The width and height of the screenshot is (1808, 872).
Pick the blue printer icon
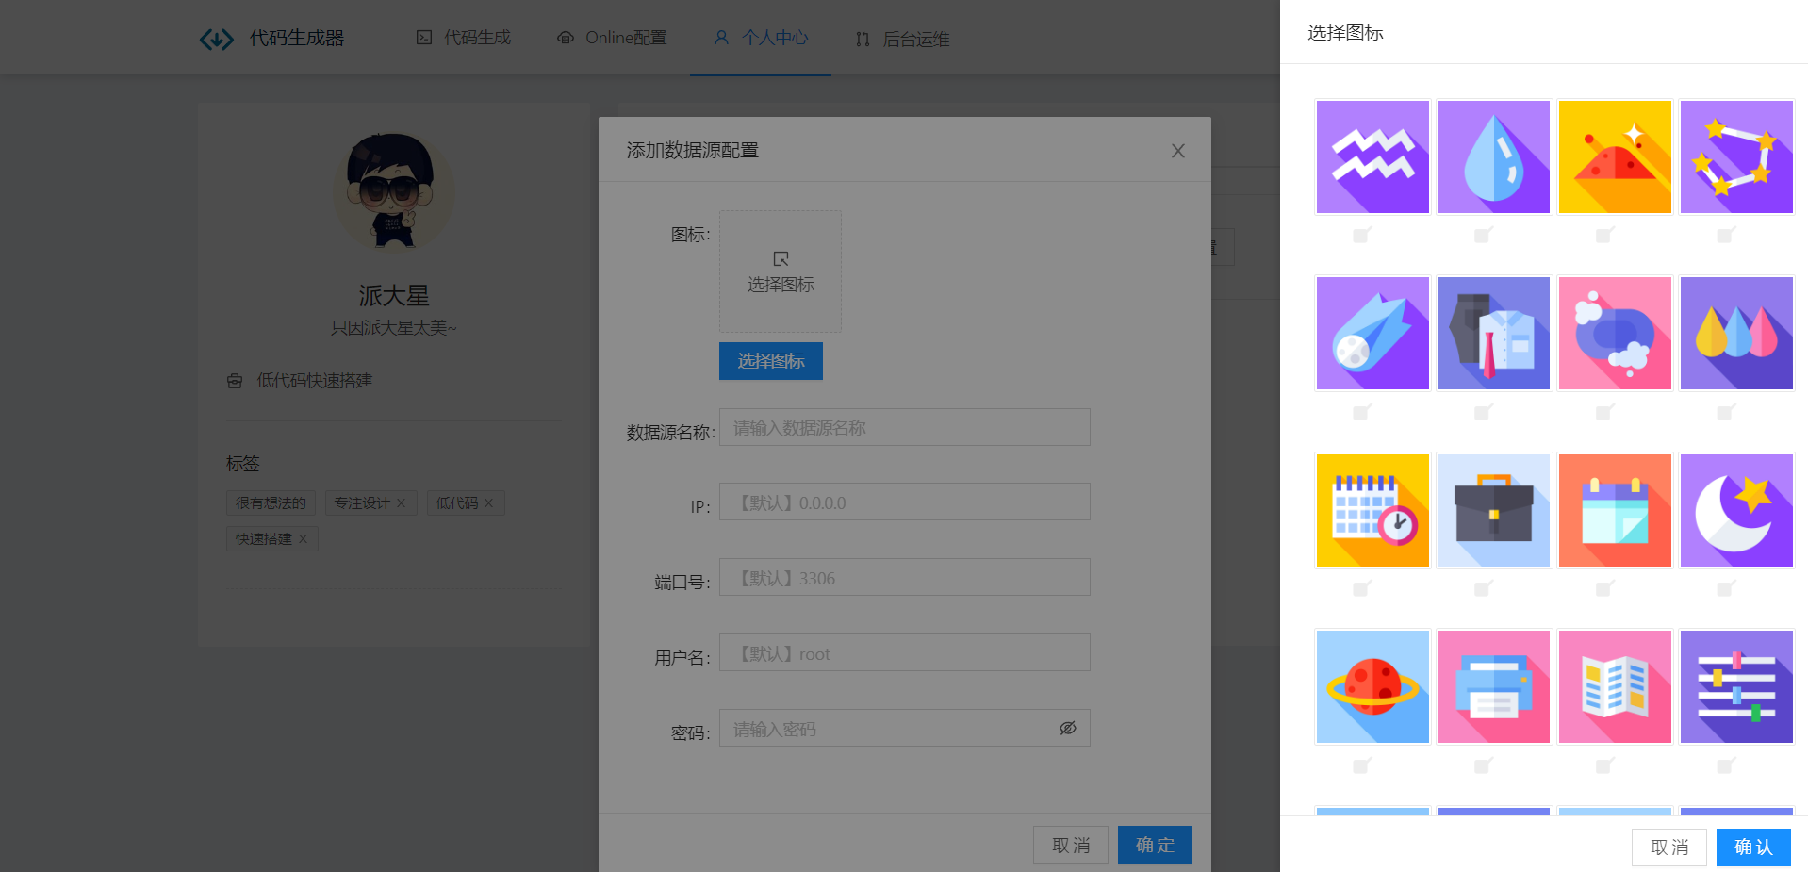click(x=1494, y=687)
